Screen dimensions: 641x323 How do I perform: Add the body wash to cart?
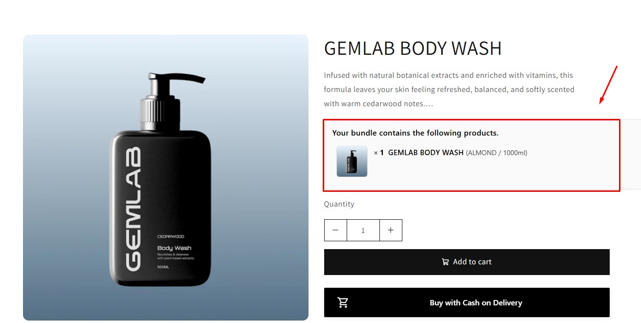point(467,262)
